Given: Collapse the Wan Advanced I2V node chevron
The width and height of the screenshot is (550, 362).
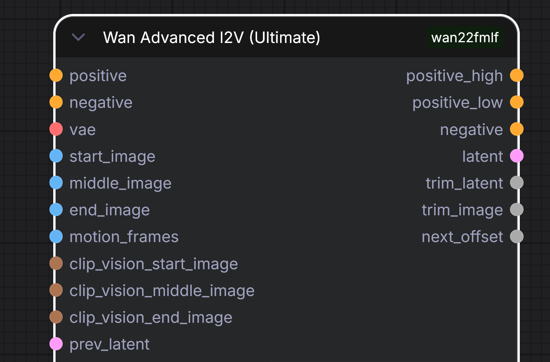Looking at the screenshot, I should (x=78, y=37).
